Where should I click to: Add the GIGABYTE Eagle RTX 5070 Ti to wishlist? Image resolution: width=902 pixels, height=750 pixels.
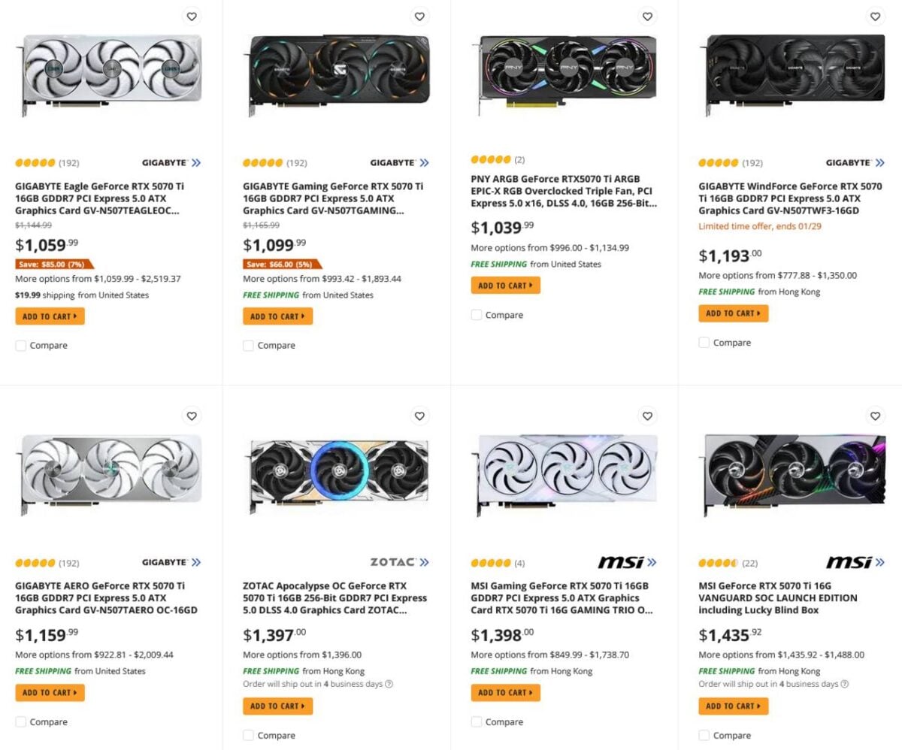192,16
